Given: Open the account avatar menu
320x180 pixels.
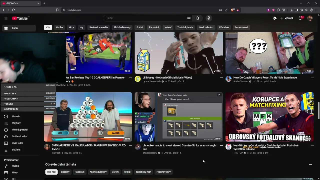Looking at the screenshot, I should tap(310, 18).
